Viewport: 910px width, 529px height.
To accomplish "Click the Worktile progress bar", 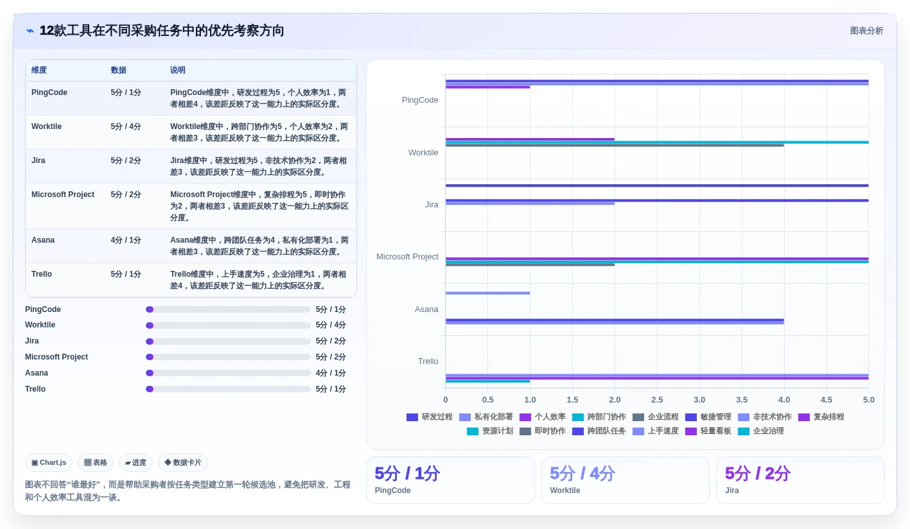I will (x=228, y=325).
